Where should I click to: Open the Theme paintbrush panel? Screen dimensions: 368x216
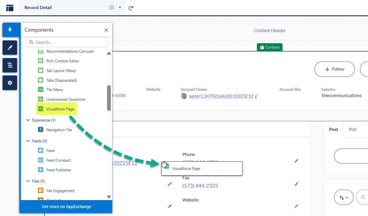[x=10, y=48]
